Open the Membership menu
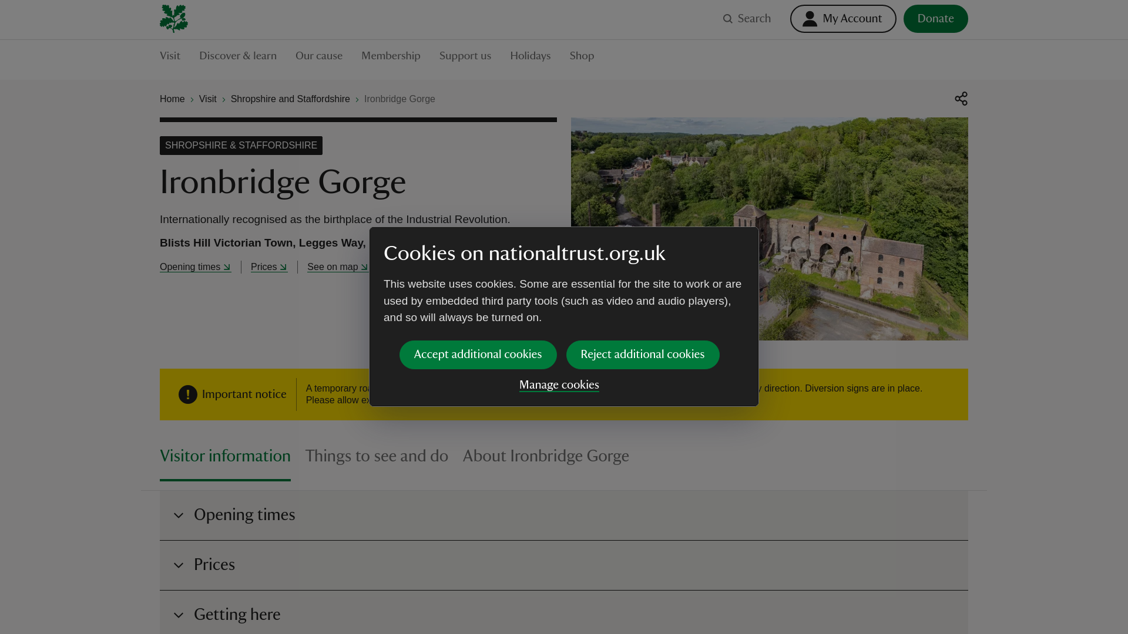The image size is (1128, 634). click(391, 56)
